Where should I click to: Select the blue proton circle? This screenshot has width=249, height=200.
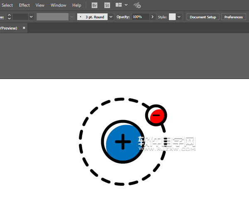tap(122, 142)
